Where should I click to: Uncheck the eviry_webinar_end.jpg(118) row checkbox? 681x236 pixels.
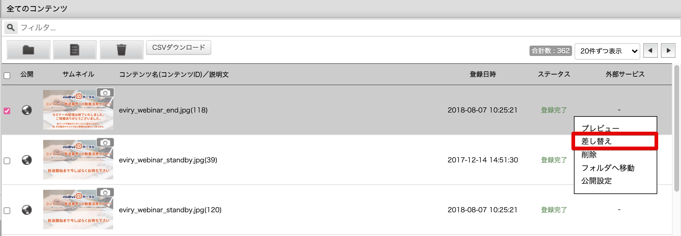[7, 111]
